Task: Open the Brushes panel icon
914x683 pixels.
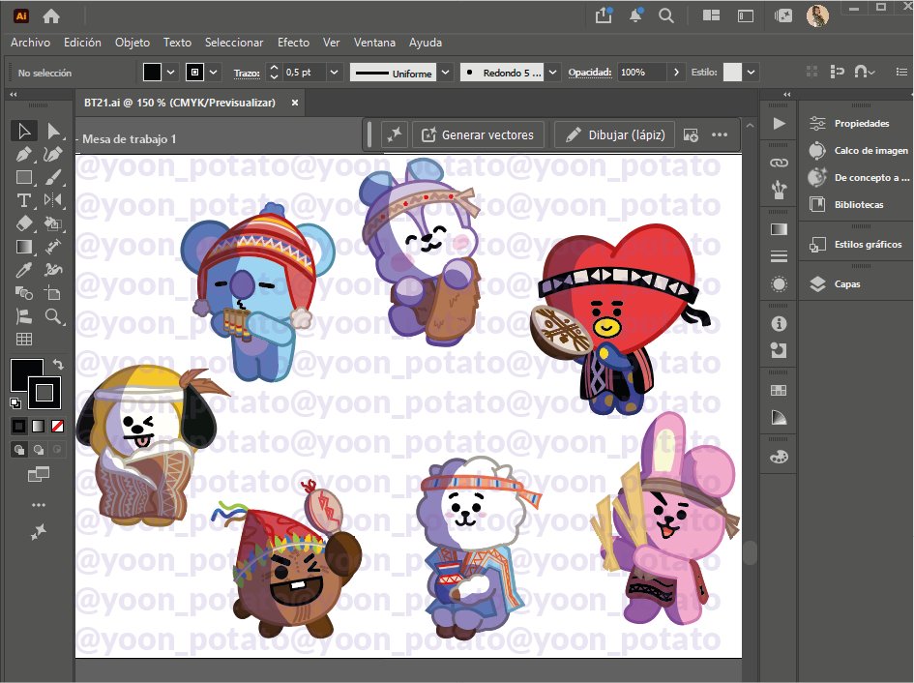Action: coord(779,190)
